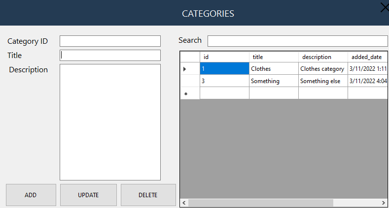The height and width of the screenshot is (208, 389).
Task: Focus the Category ID text field
Action: click(110, 41)
